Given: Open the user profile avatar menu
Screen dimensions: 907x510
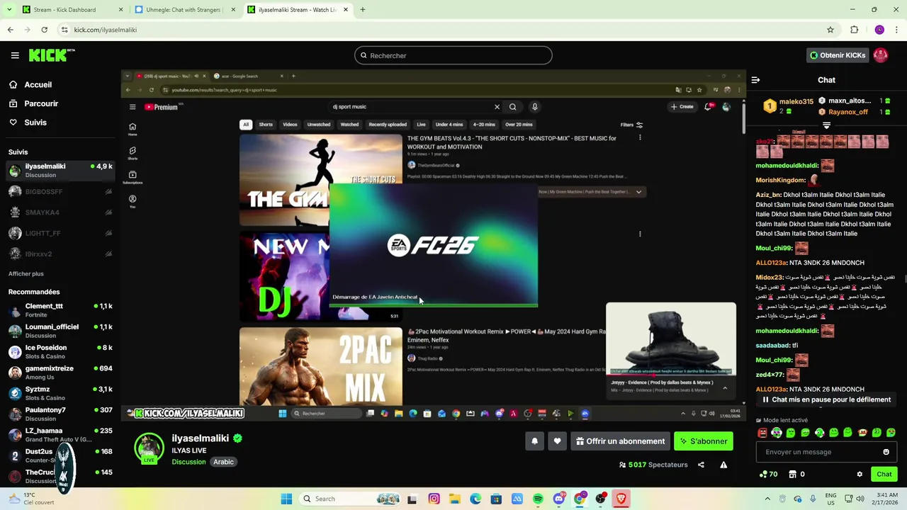Looking at the screenshot, I should tap(881, 55).
